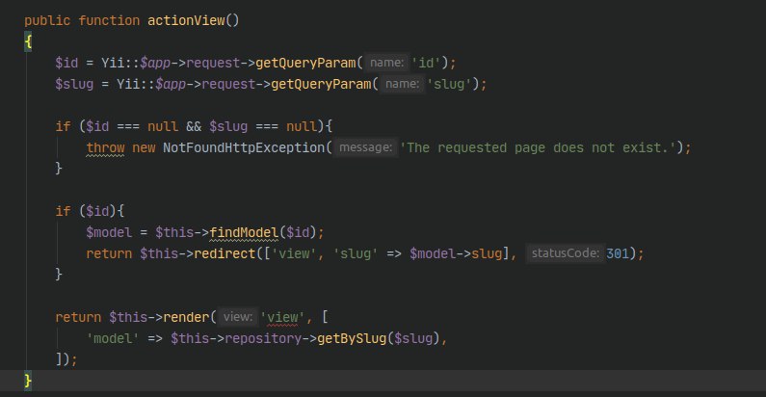Click the function keyword
Screen dimensions: 766x397
click(109, 20)
